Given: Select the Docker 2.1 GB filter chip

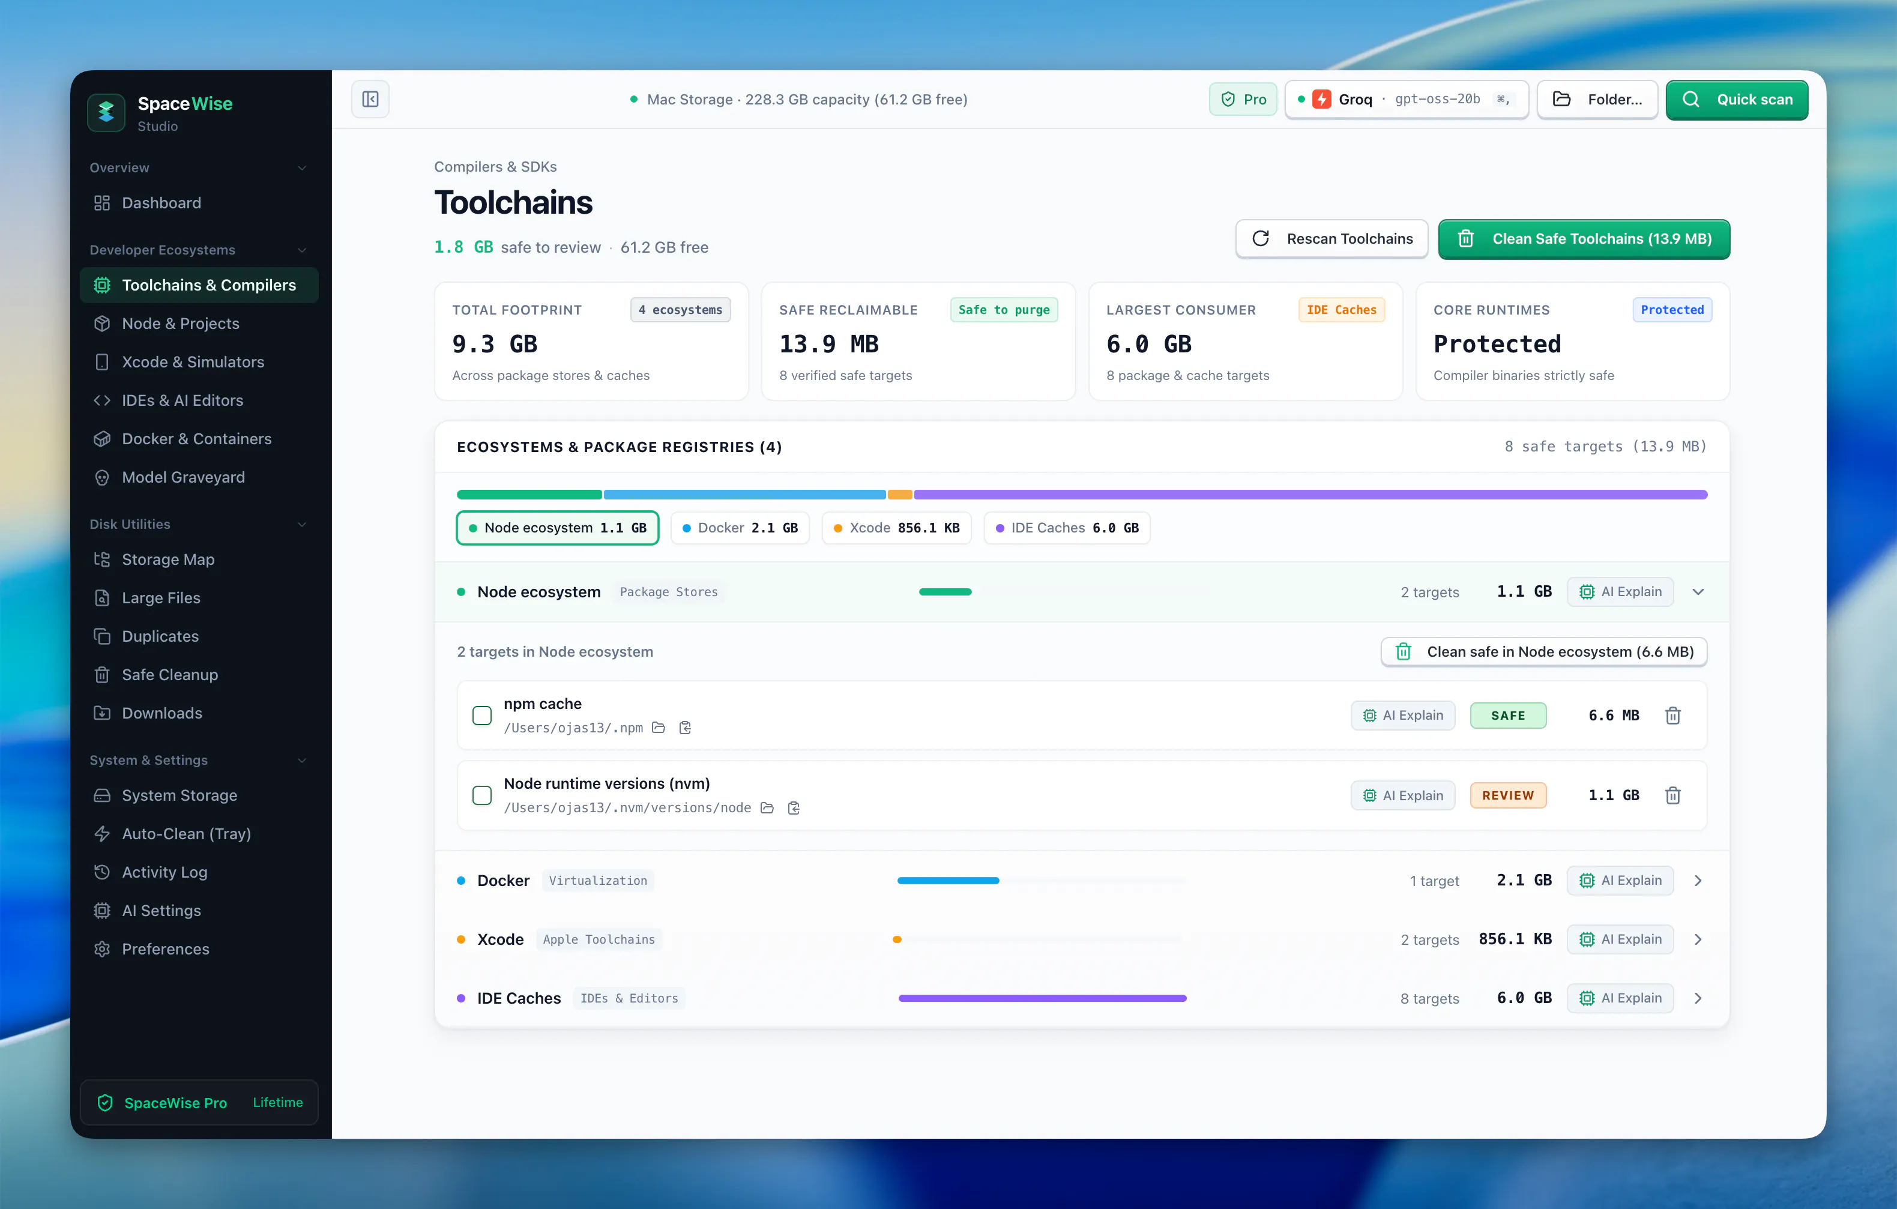Looking at the screenshot, I should pyautogui.click(x=741, y=528).
